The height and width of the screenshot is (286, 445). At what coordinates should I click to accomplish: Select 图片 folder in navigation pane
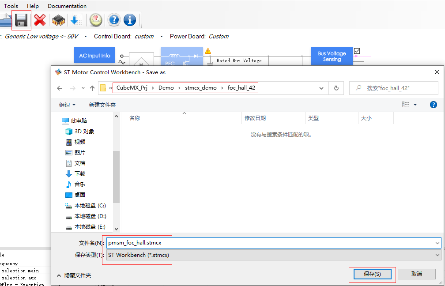click(x=75, y=153)
